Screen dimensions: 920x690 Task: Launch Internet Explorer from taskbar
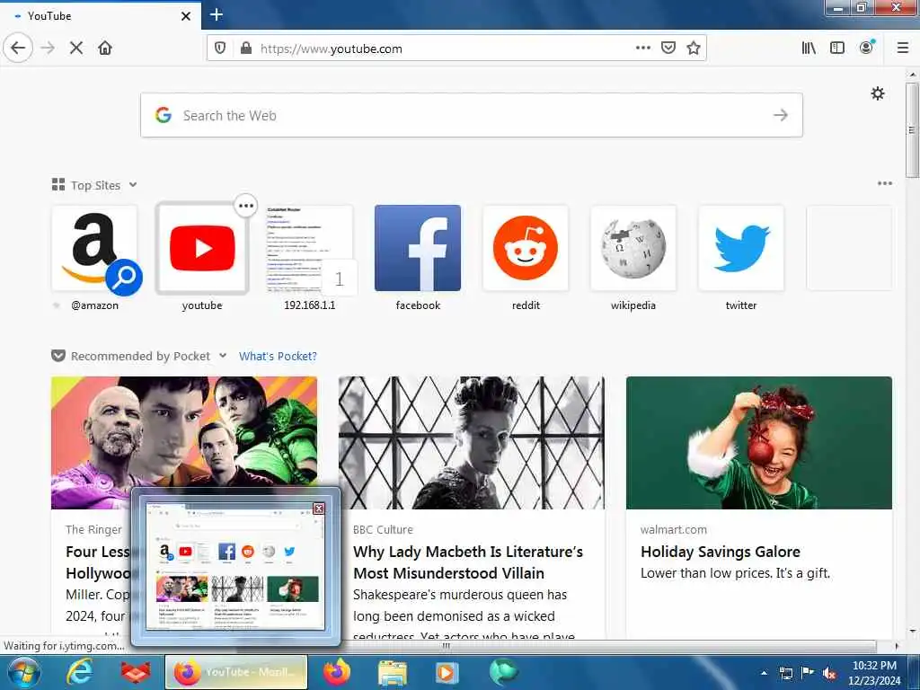[79, 672]
